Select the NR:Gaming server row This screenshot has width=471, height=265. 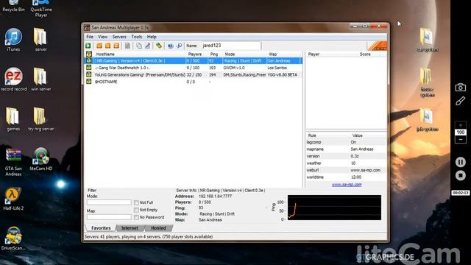tap(193, 60)
